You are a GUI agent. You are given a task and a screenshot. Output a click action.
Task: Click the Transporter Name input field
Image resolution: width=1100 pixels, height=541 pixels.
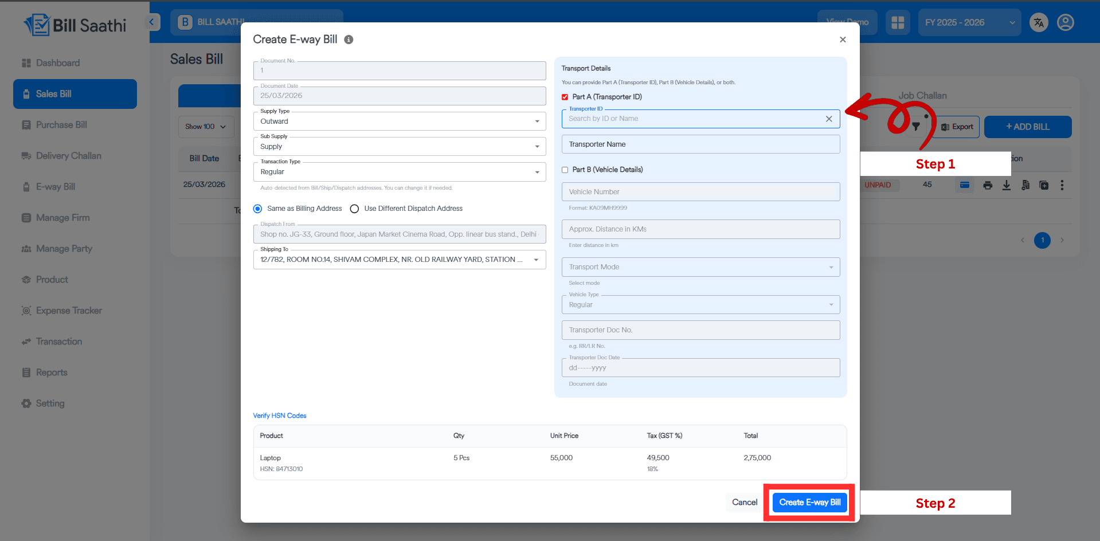click(x=700, y=144)
